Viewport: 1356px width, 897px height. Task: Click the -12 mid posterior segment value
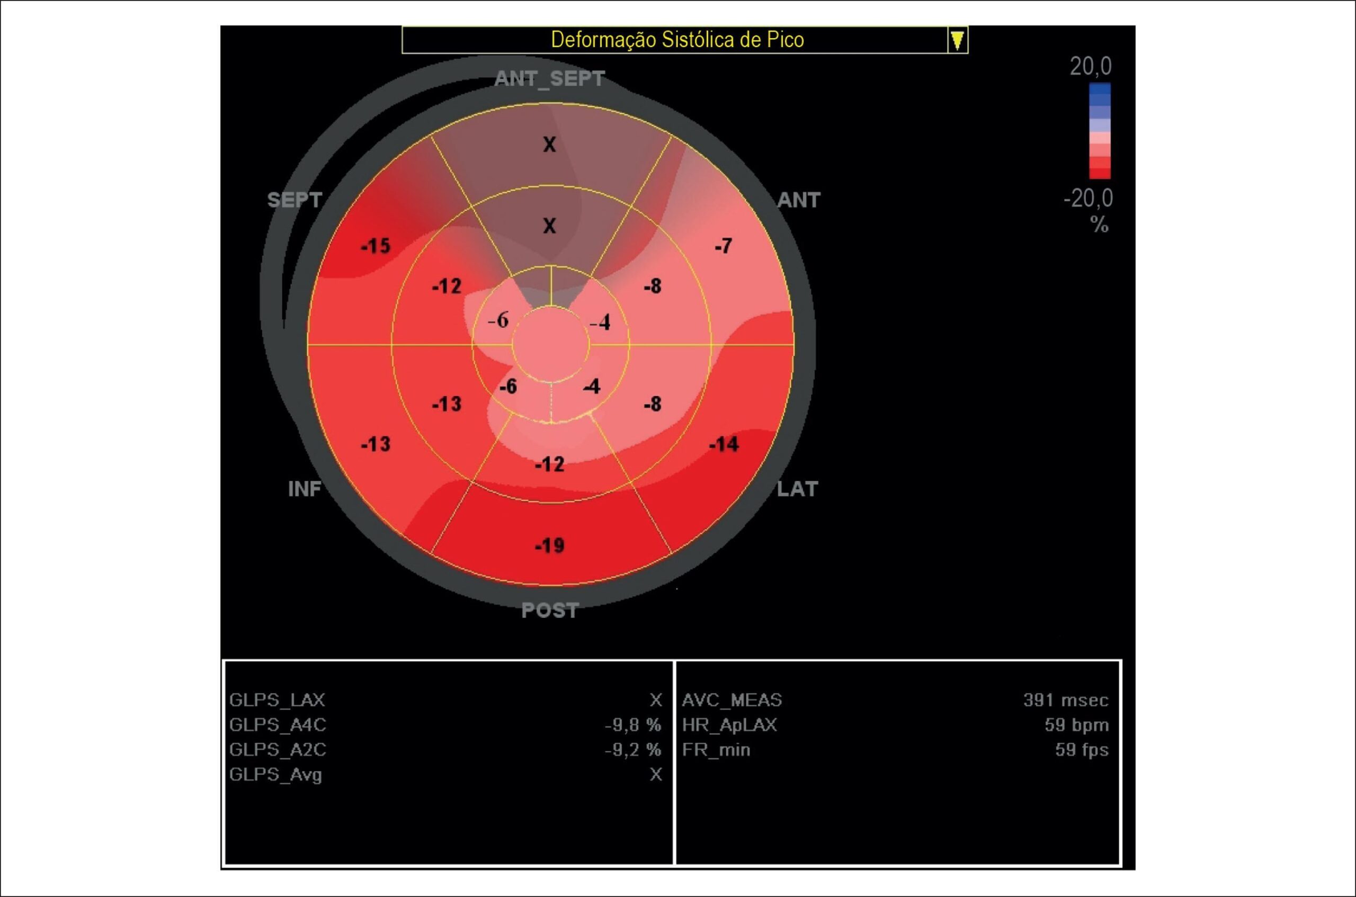coord(549,464)
